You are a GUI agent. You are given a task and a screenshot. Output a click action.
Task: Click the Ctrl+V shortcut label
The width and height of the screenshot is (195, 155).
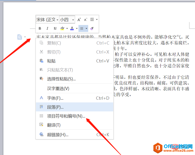coord(103,61)
